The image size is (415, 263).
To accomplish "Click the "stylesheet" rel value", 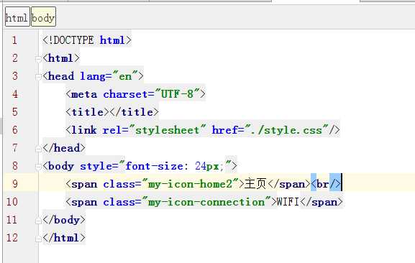I will [x=168, y=130].
